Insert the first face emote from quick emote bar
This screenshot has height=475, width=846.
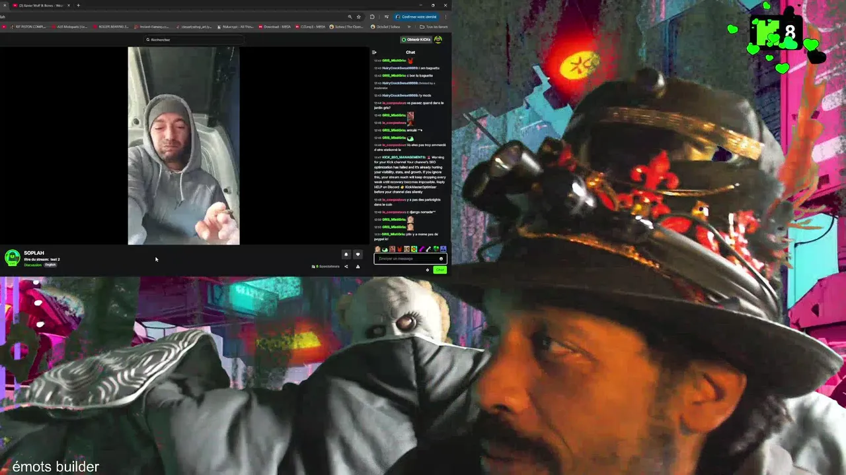[377, 249]
